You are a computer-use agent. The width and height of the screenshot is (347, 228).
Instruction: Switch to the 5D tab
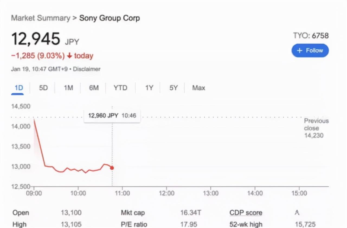[x=43, y=88]
